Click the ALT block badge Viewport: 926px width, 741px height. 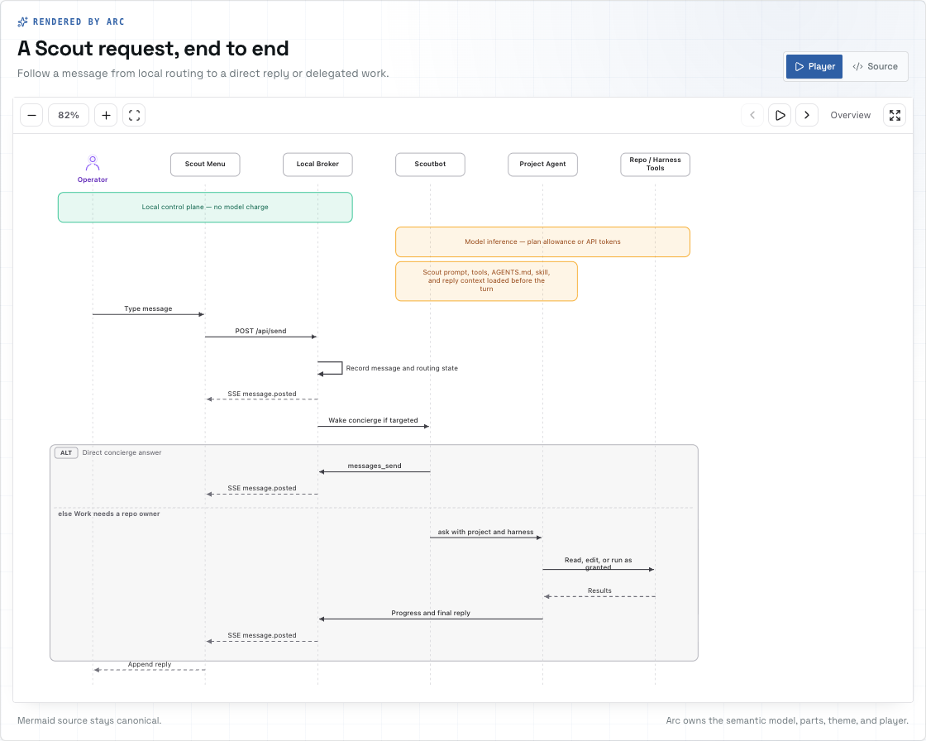(x=66, y=452)
